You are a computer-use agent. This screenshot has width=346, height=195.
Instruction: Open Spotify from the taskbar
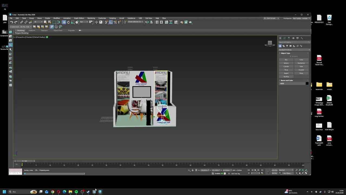point(76,192)
